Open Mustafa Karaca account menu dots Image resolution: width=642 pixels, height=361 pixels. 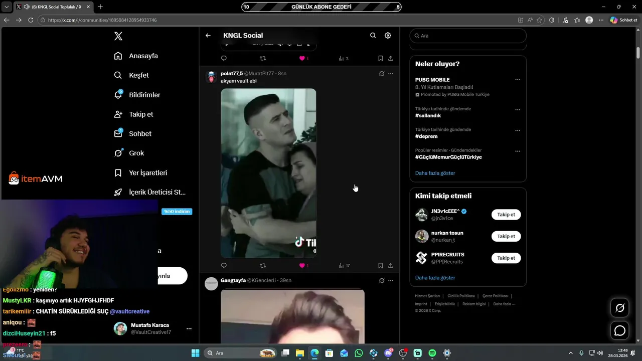click(x=189, y=329)
